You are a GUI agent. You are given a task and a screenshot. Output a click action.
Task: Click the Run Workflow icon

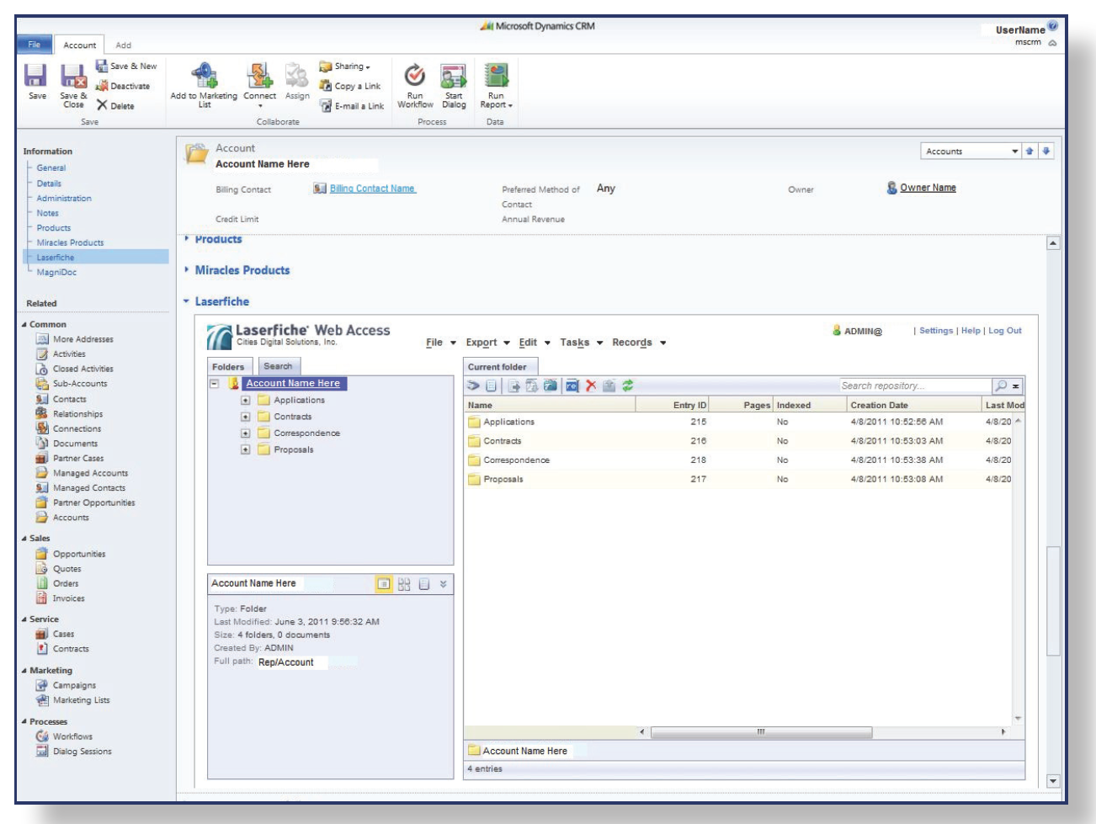point(415,75)
